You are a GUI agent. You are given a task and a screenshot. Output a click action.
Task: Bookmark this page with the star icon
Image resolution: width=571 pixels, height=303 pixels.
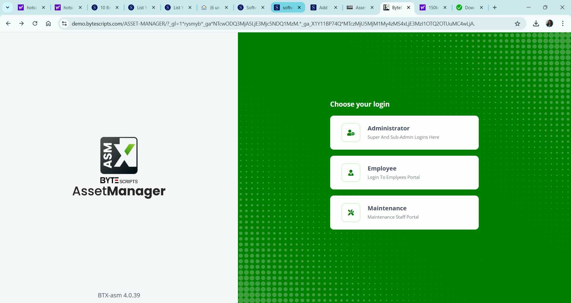click(x=517, y=24)
